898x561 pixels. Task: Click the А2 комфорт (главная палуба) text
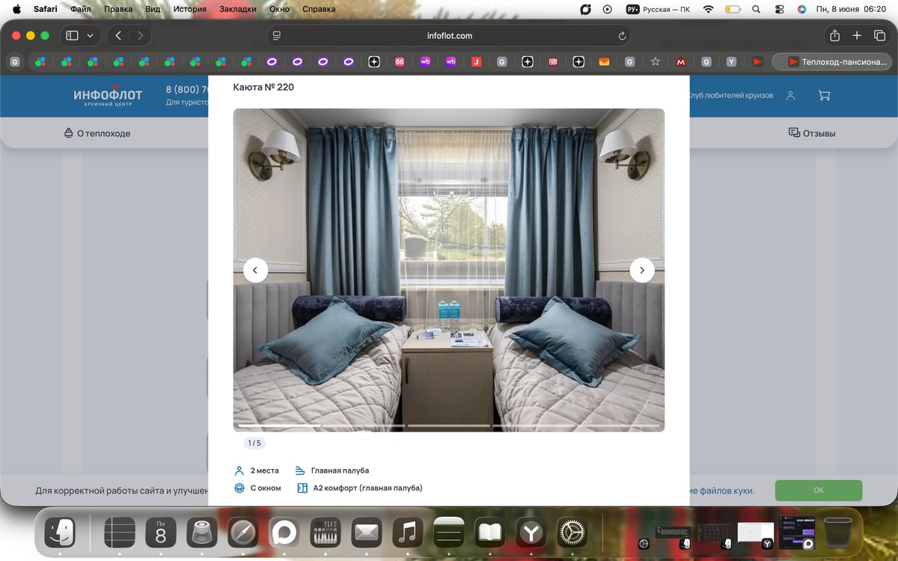pos(367,488)
